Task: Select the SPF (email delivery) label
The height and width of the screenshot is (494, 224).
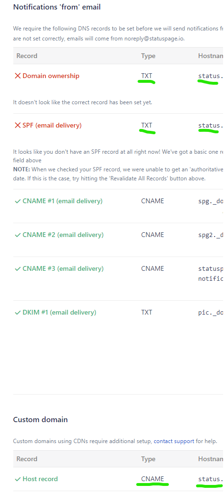Action: [52, 125]
